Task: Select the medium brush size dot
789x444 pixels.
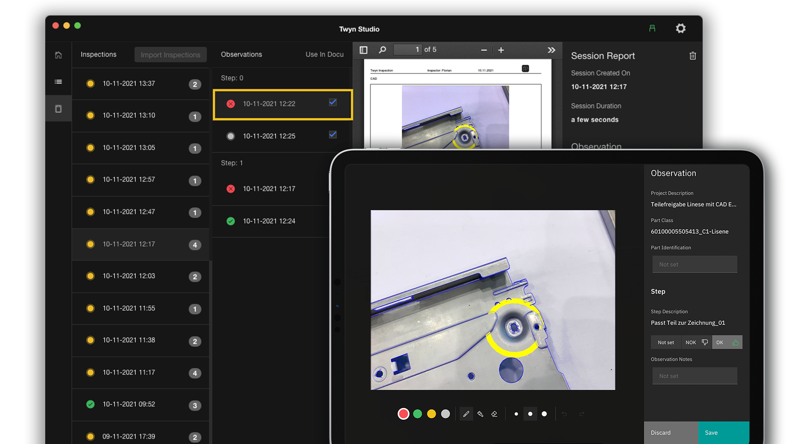Action: pos(530,414)
